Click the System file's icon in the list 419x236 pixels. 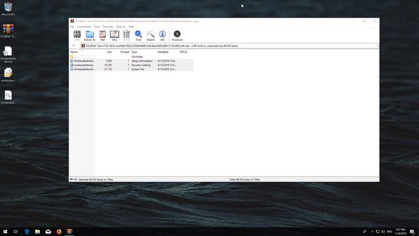coord(71,69)
